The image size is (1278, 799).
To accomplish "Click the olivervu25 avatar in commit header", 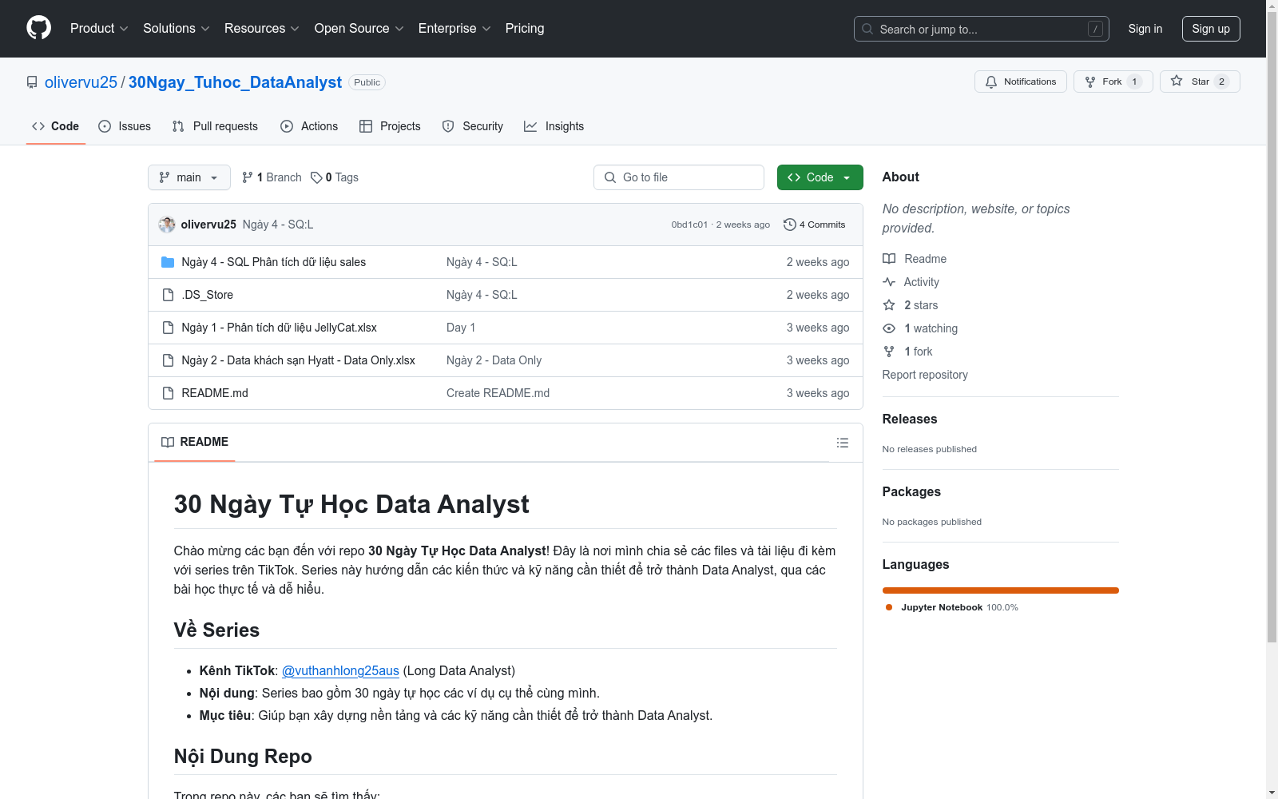I will [x=167, y=225].
